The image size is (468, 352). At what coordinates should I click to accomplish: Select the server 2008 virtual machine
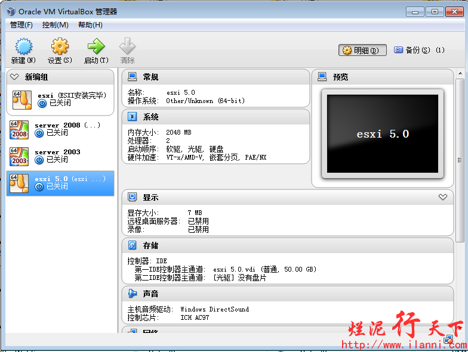tap(60, 129)
